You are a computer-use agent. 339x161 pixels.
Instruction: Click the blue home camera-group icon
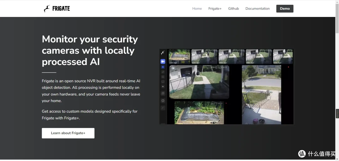point(163,67)
